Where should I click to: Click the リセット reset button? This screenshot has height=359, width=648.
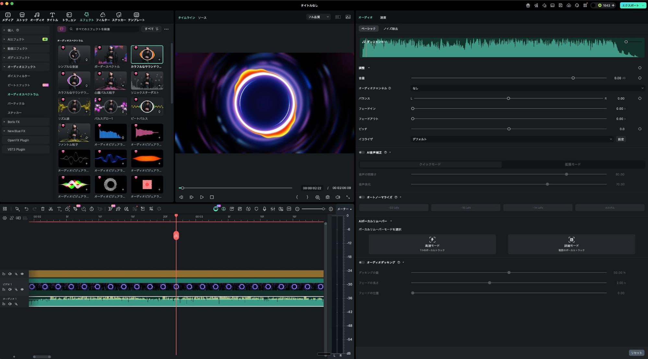pos(636,353)
